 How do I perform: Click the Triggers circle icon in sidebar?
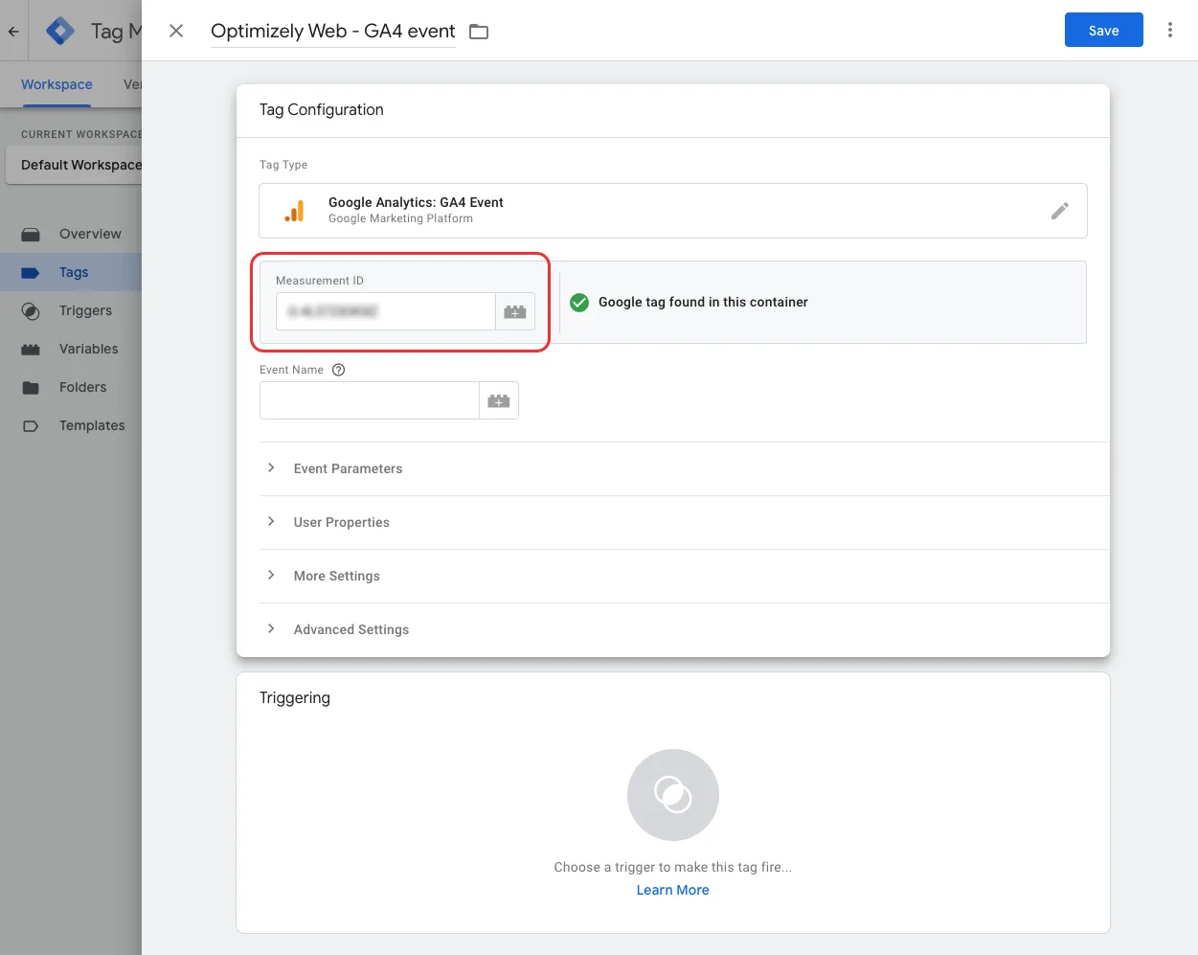tap(31, 311)
